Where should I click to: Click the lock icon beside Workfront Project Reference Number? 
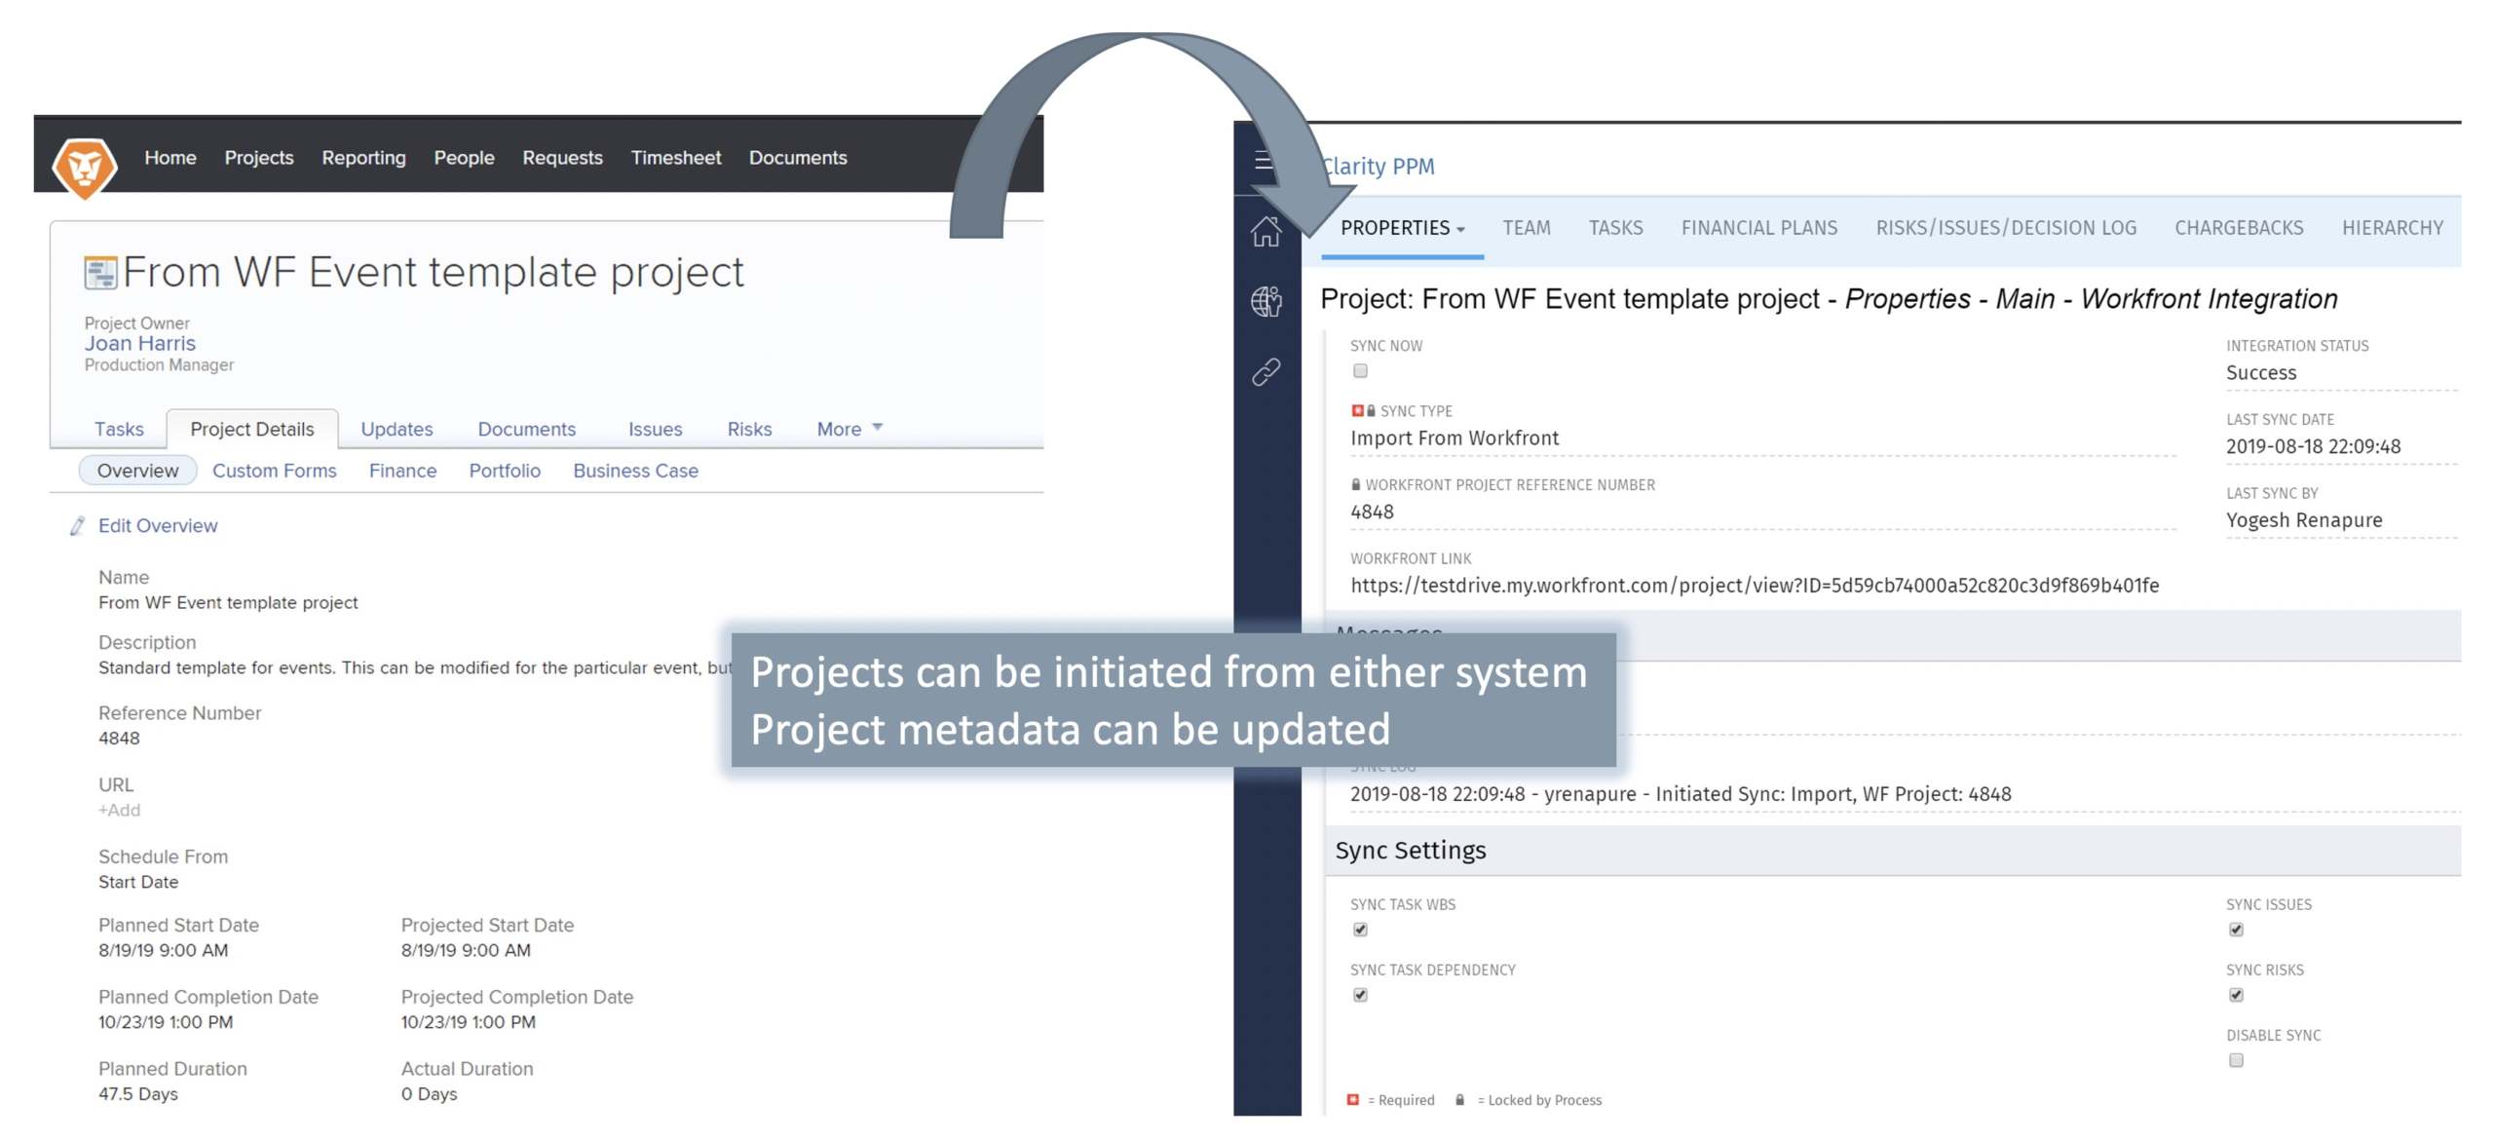tap(1355, 484)
